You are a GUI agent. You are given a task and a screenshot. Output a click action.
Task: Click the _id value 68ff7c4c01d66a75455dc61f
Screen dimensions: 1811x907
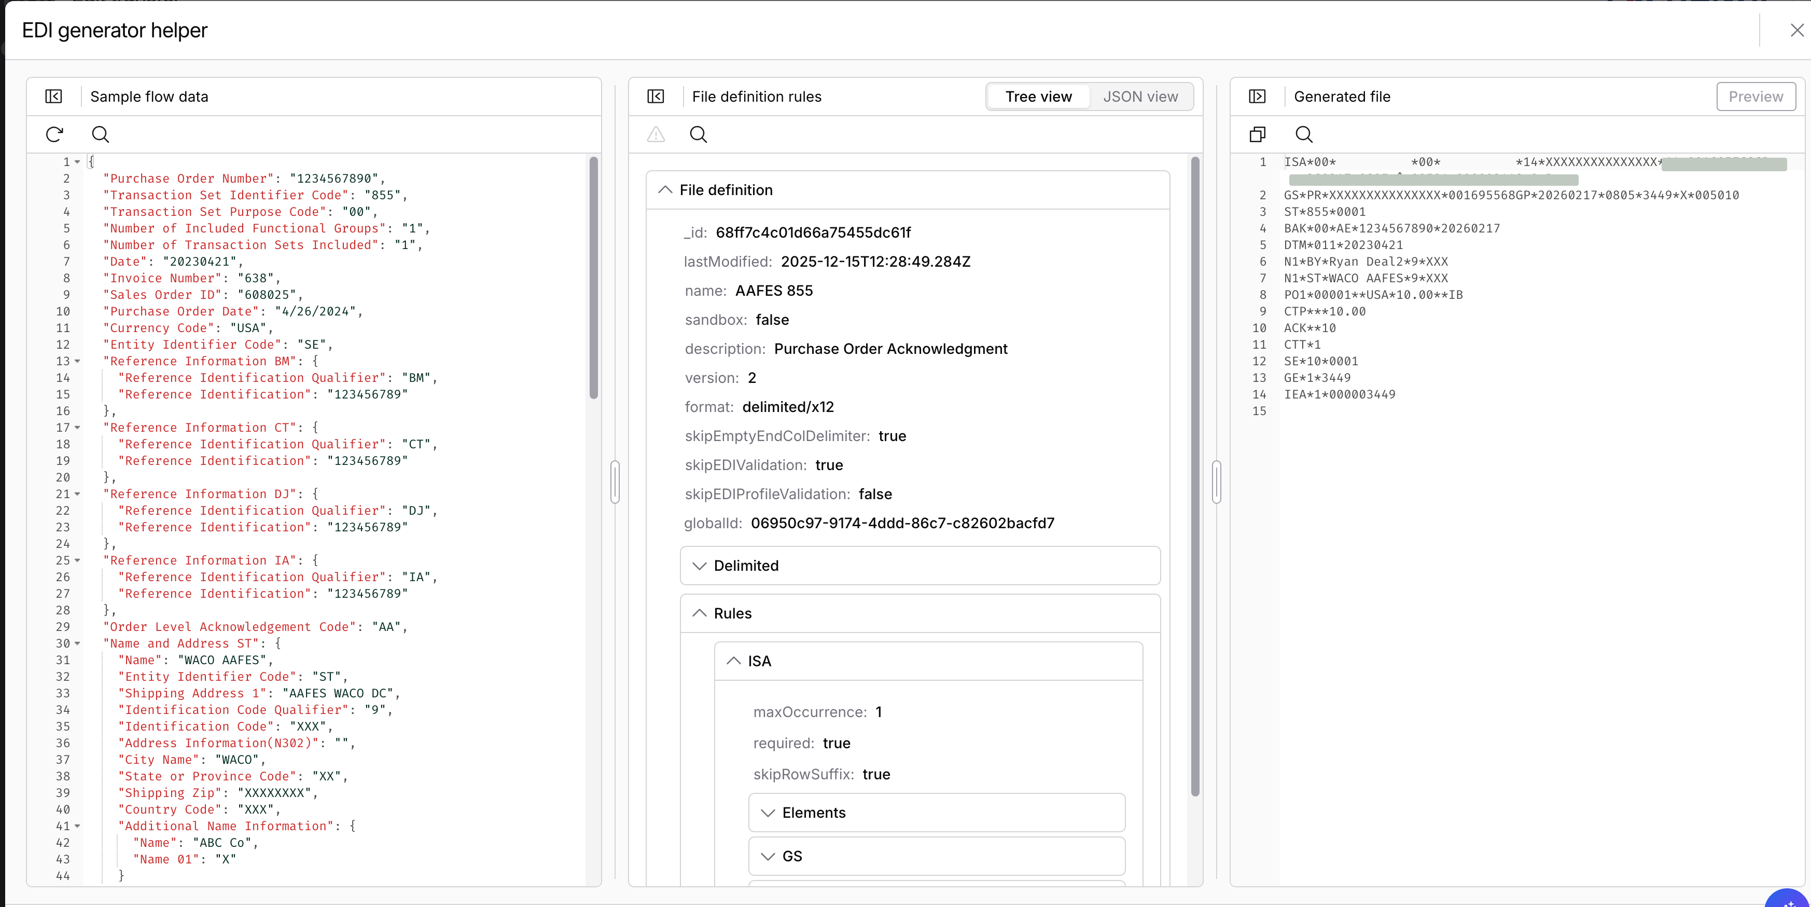[813, 232]
